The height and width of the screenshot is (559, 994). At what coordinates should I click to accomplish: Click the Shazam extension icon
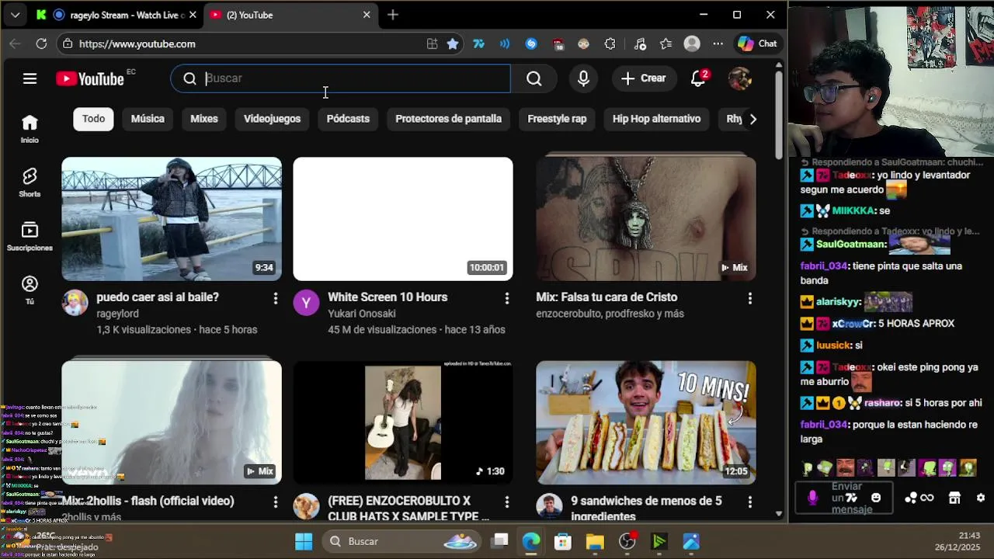coord(531,44)
